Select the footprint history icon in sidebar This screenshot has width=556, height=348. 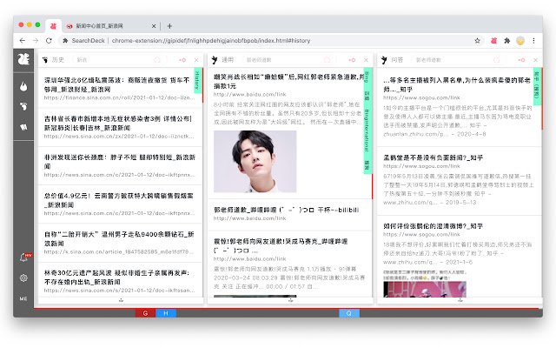click(x=23, y=106)
